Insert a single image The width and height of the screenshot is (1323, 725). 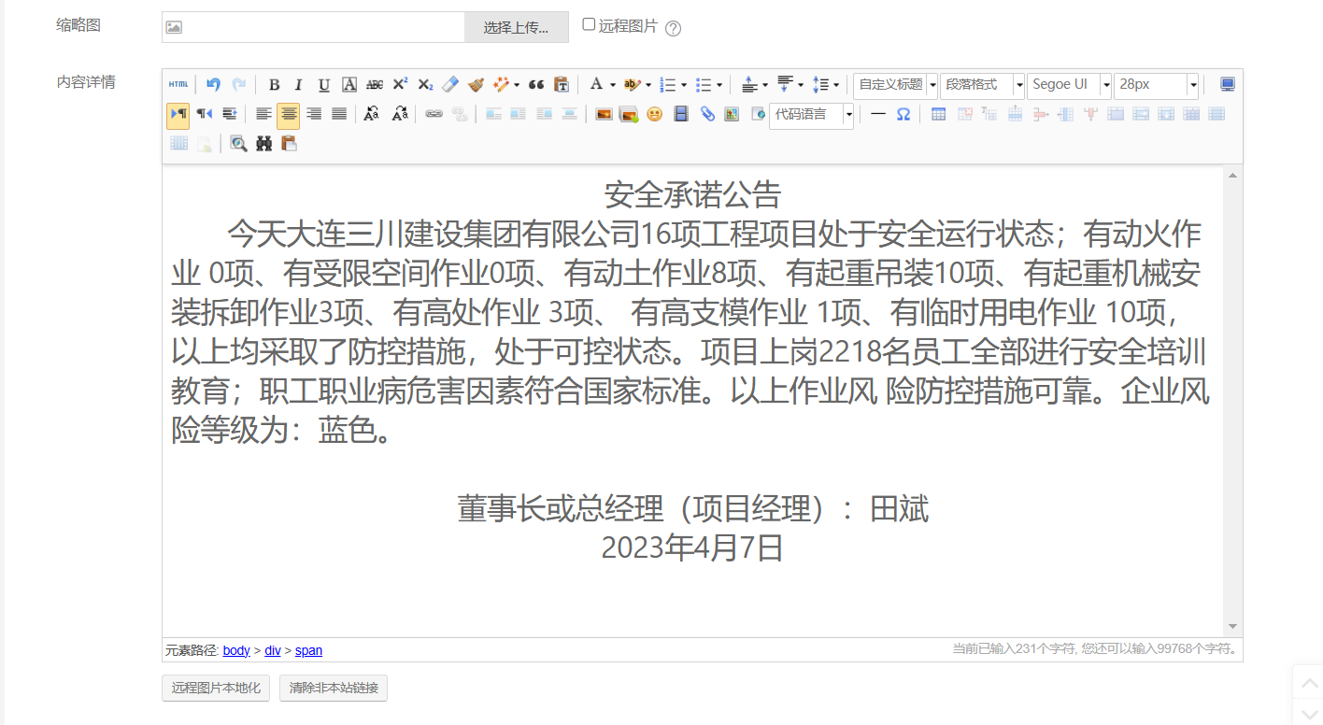(x=604, y=114)
